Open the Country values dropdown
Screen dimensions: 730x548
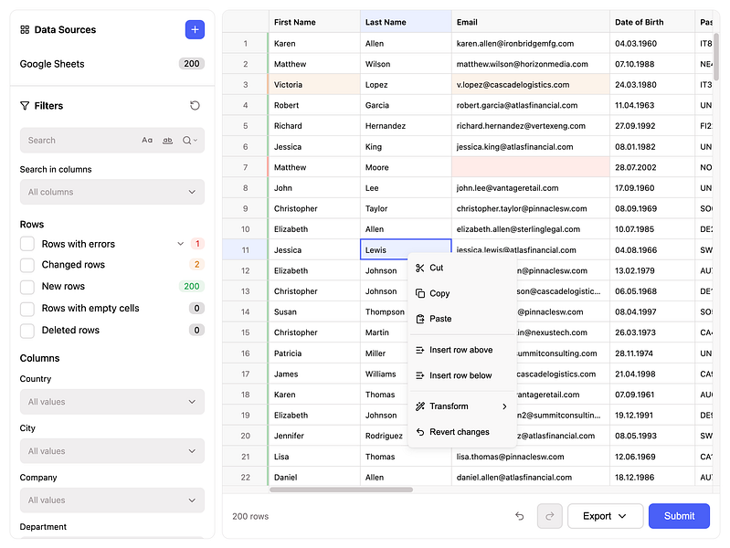tap(112, 402)
